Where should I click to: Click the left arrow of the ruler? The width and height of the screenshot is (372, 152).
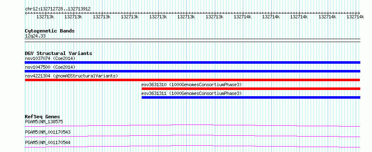coord(26,13)
